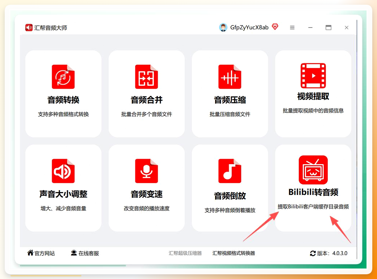Click the headset icon beside 在线客服
The height and width of the screenshot is (279, 377).
point(74,253)
